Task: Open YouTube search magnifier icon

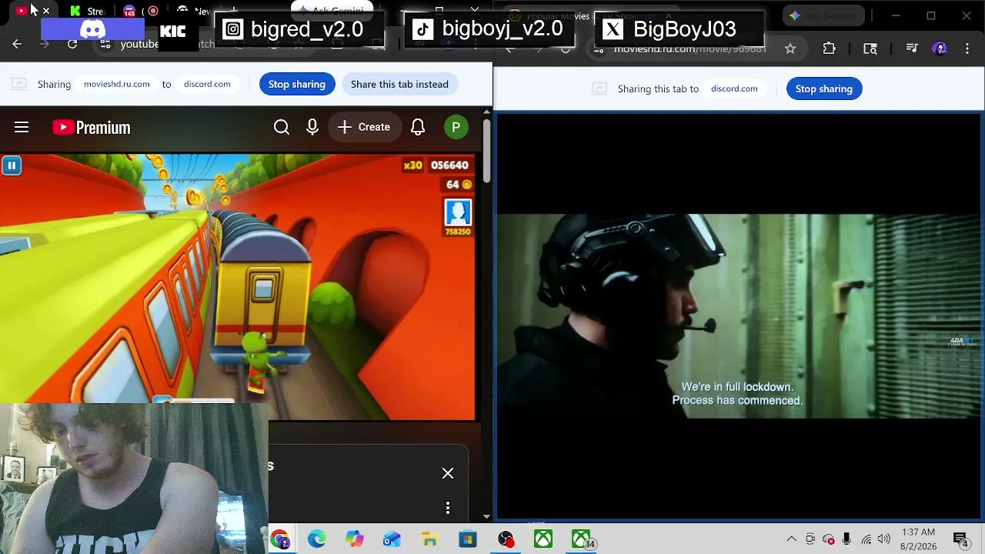Action: click(x=282, y=127)
